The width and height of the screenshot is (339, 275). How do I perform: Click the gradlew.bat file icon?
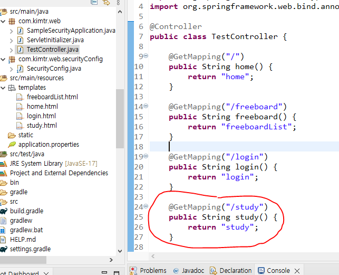point(3,230)
